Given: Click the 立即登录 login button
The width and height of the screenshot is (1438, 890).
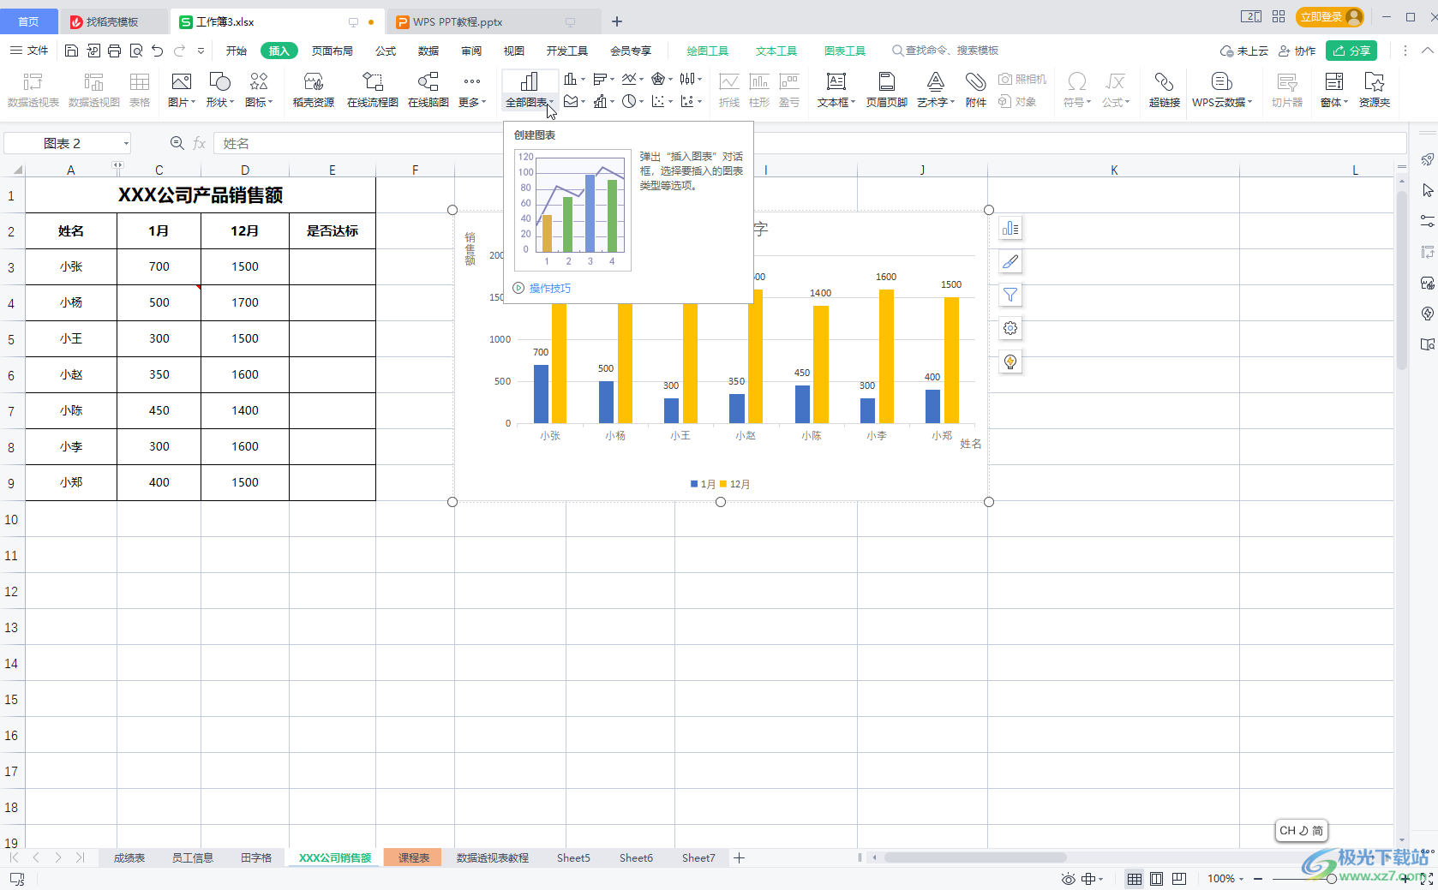Looking at the screenshot, I should tap(1330, 16).
